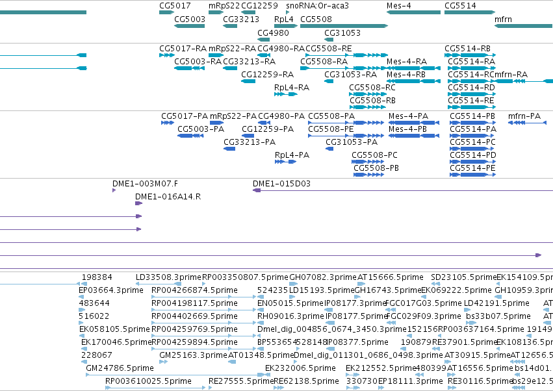
Task: Click the GM24786.5prime EST label
Action: coord(120,368)
